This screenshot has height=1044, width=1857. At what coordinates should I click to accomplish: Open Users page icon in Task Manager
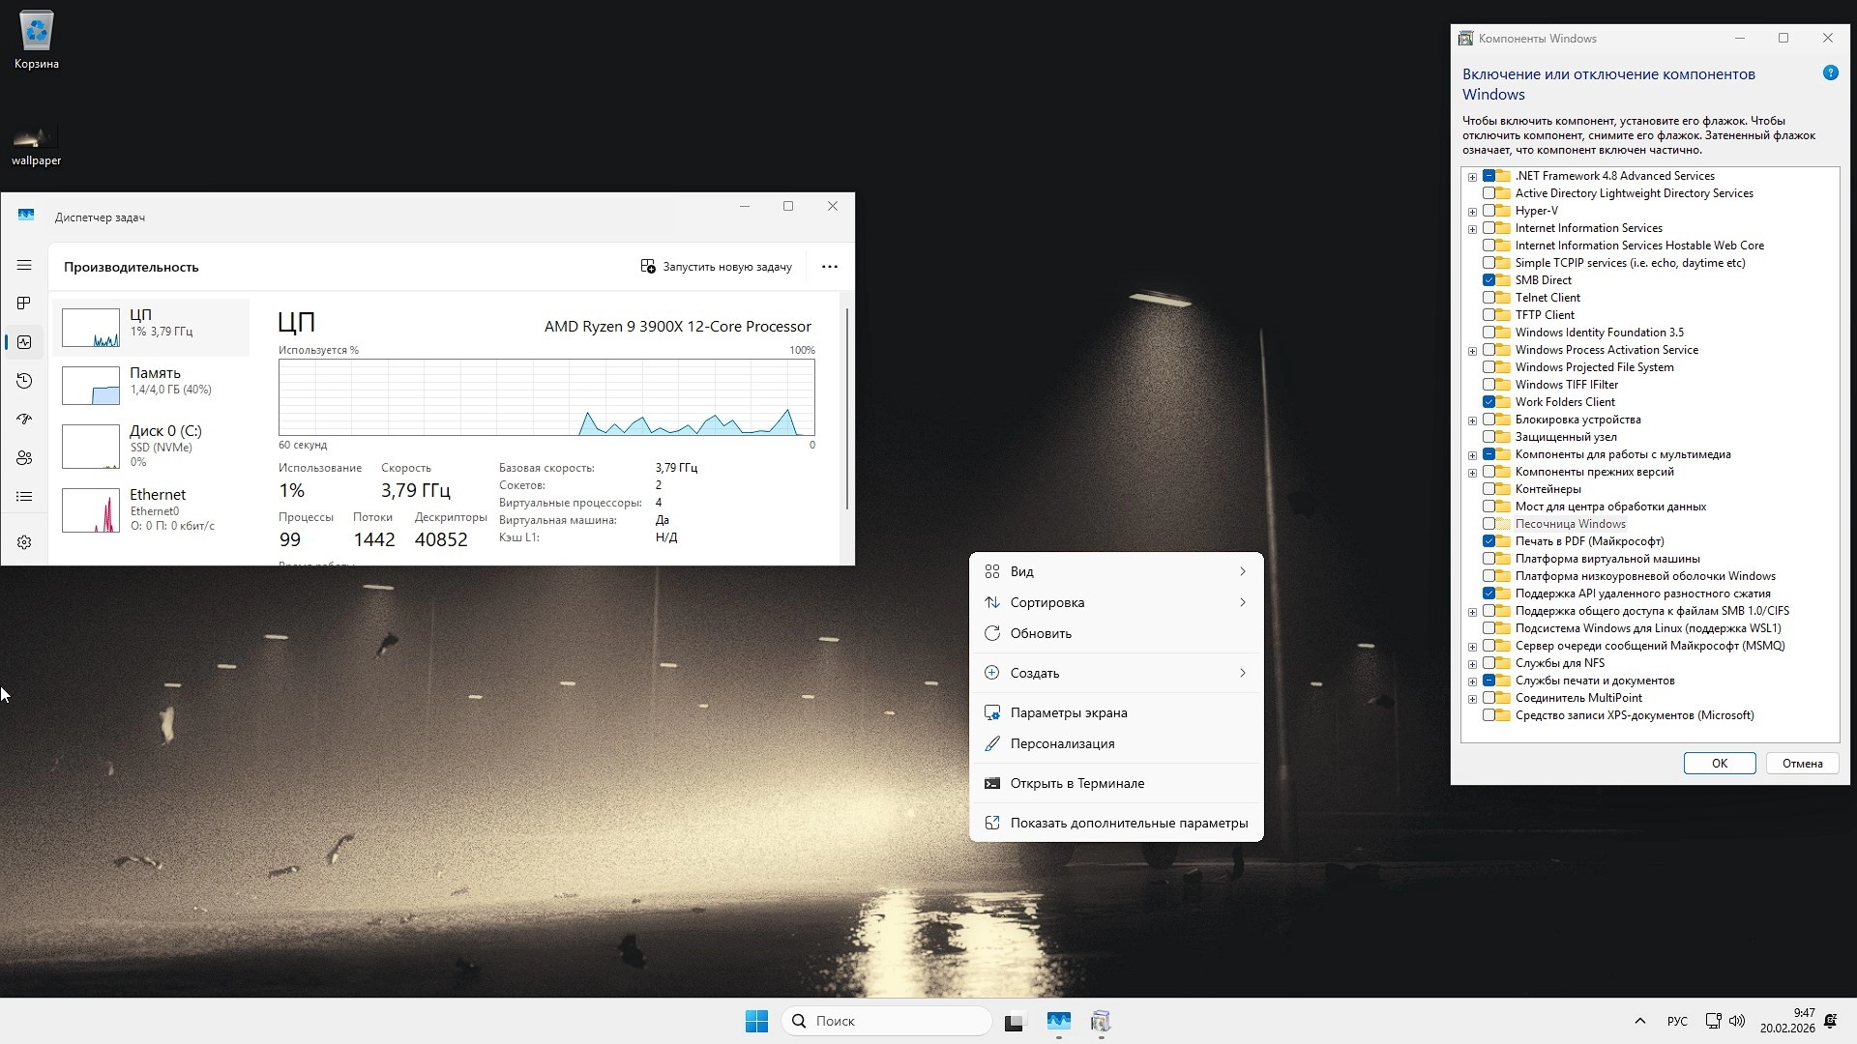pos(24,458)
